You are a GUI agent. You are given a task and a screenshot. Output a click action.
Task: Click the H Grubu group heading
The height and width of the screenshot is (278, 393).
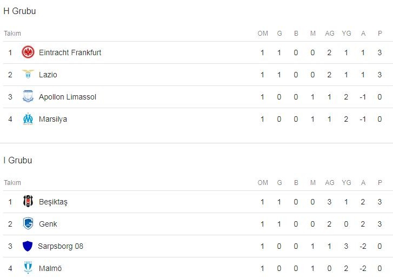(x=19, y=11)
